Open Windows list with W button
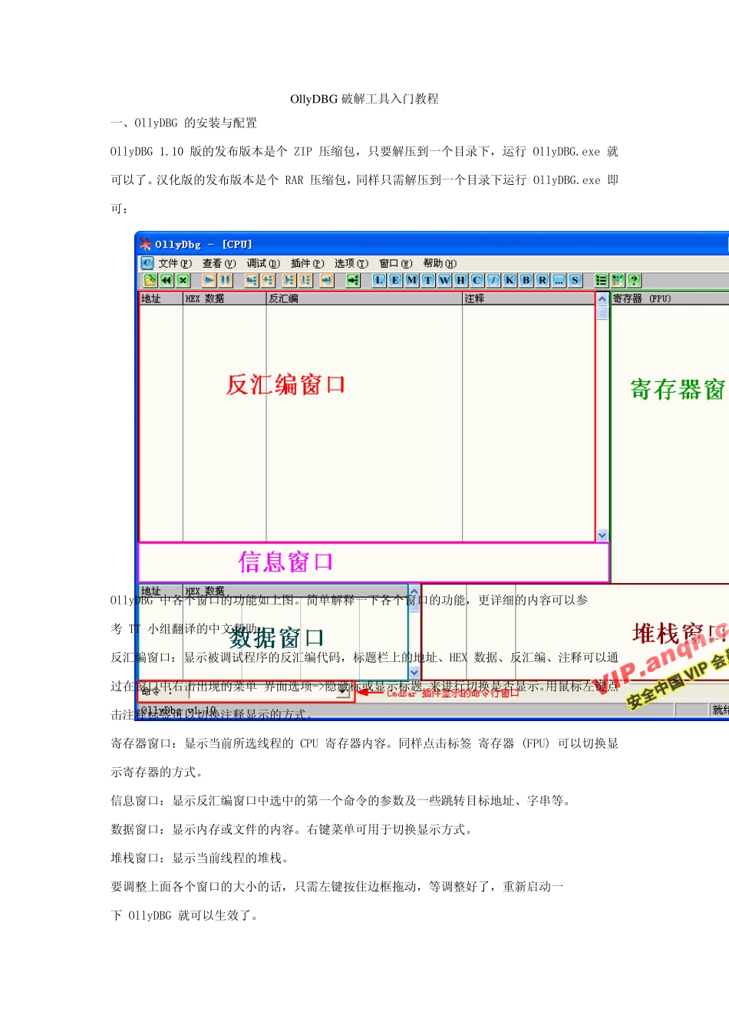This screenshot has width=729, height=1031. click(444, 280)
